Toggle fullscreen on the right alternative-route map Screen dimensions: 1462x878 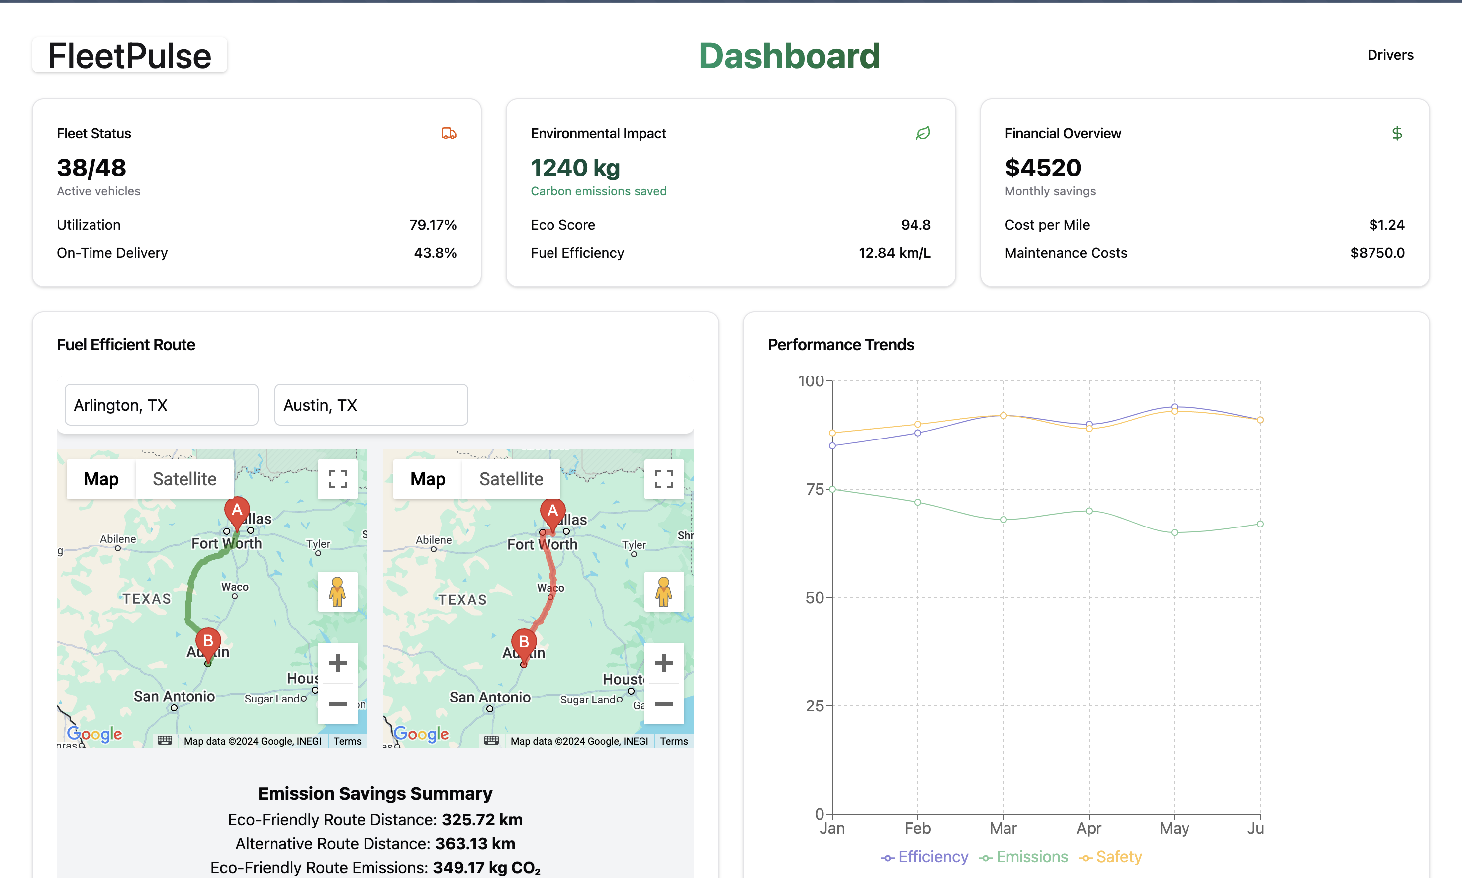[664, 479]
